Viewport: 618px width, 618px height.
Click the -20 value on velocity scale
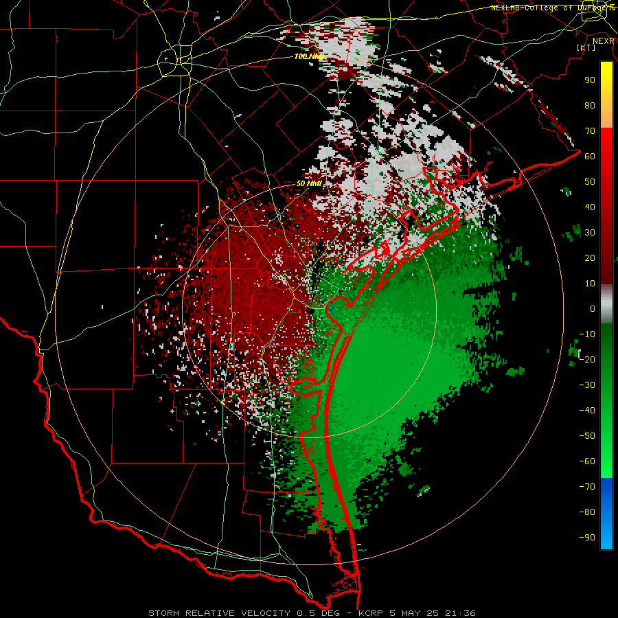click(x=587, y=360)
